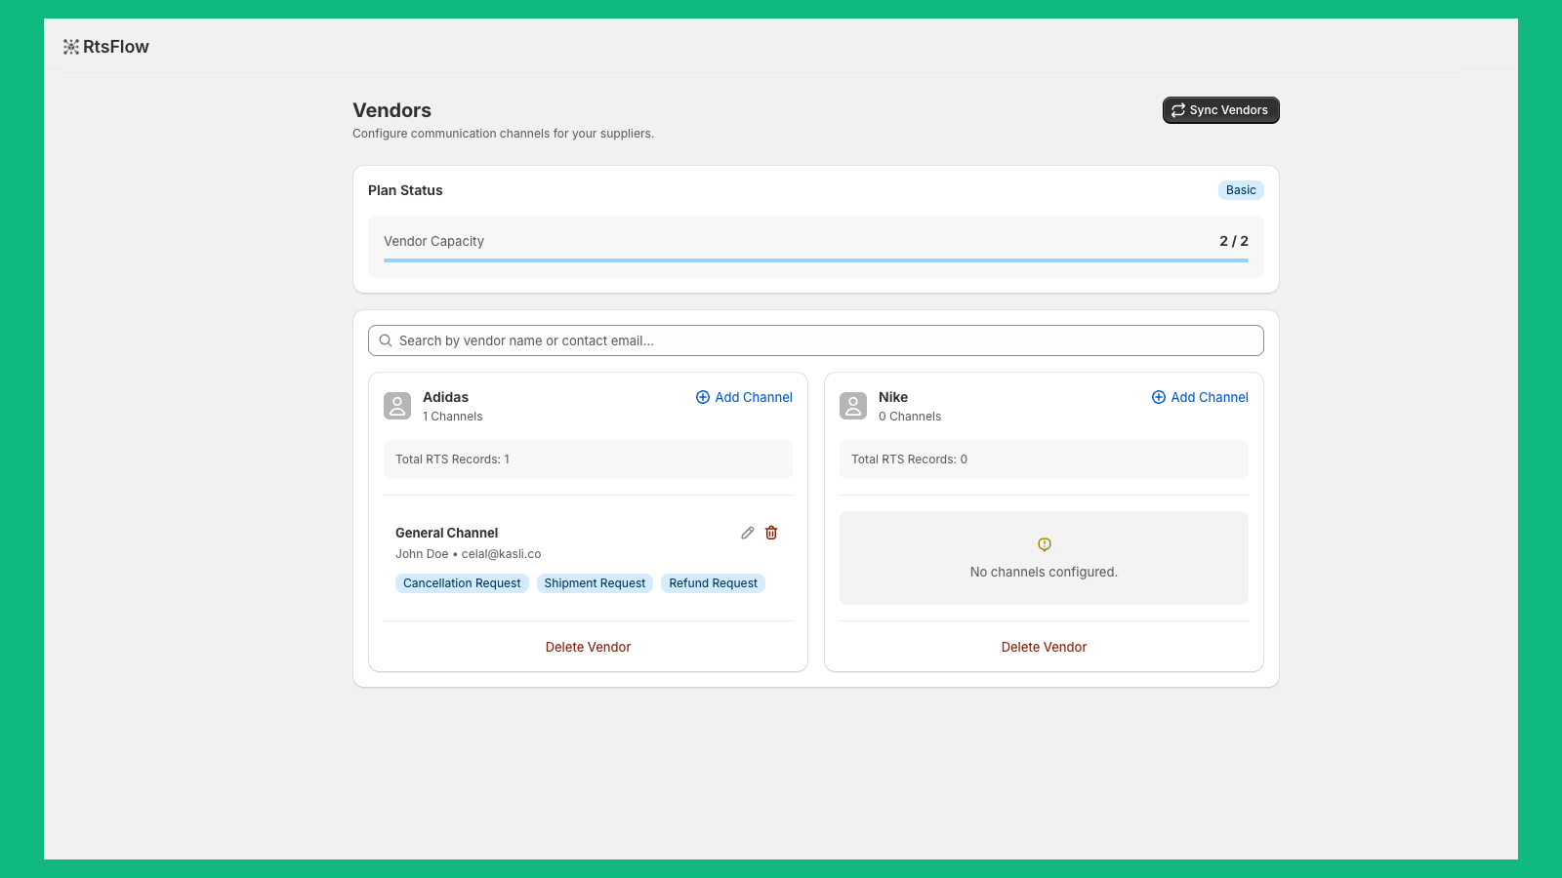Click the Sync Vendors button
This screenshot has width=1562, height=878.
[1220, 110]
